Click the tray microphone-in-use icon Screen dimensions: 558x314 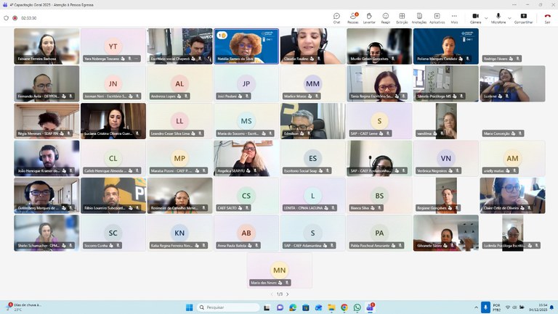point(485,307)
